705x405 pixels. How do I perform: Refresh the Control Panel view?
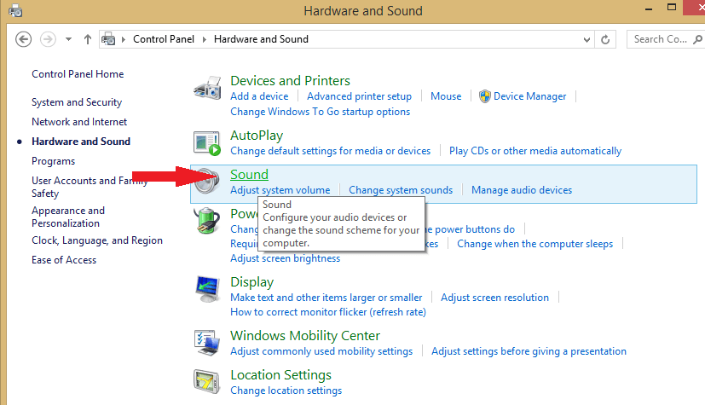pyautogui.click(x=606, y=39)
